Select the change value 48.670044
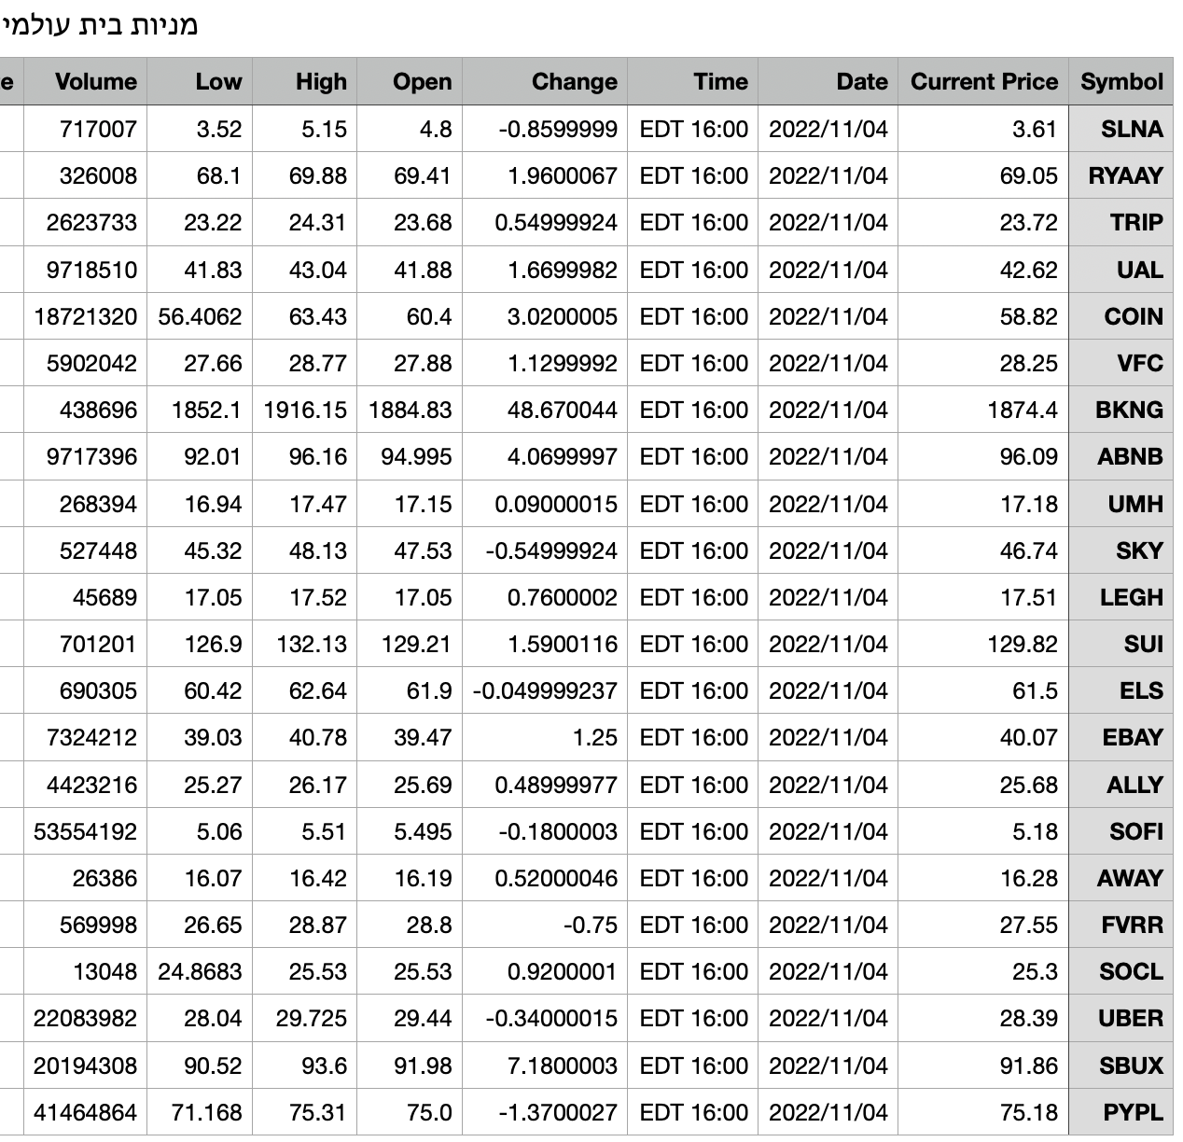Screen dimensions: 1183x1142 click(x=545, y=410)
